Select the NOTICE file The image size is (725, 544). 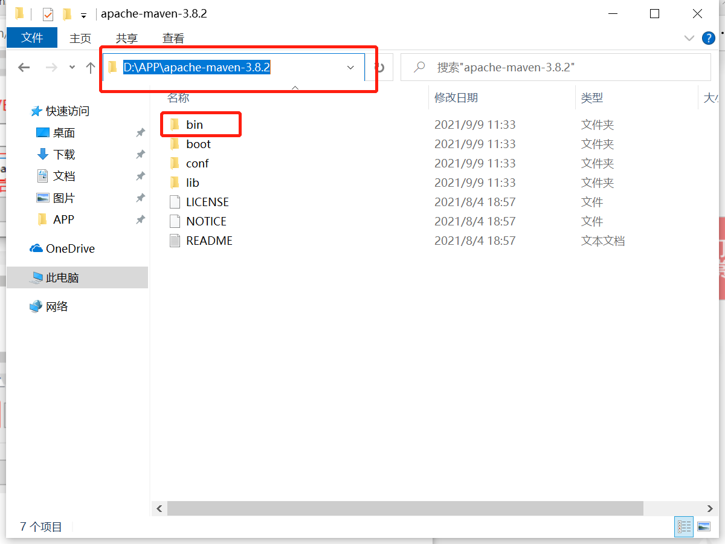click(x=206, y=221)
